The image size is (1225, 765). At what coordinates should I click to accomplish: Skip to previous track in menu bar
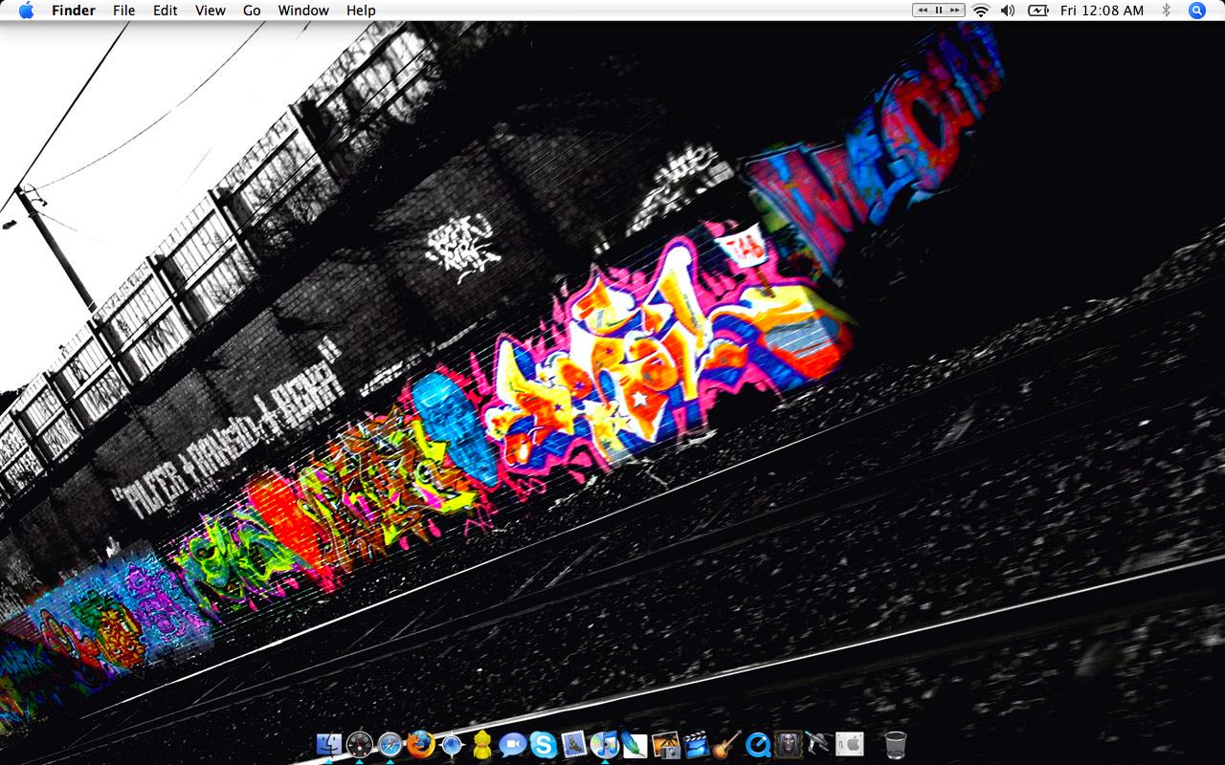pyautogui.click(x=923, y=11)
